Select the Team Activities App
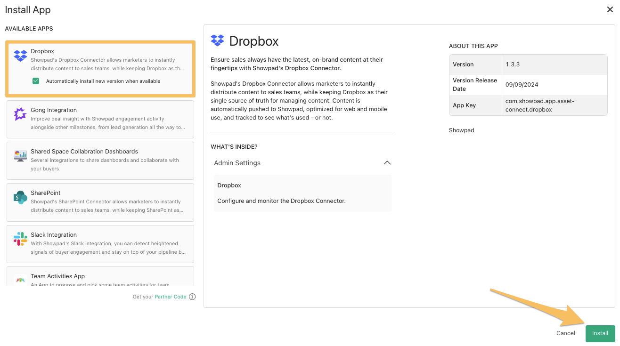The image size is (620, 346). point(100,276)
